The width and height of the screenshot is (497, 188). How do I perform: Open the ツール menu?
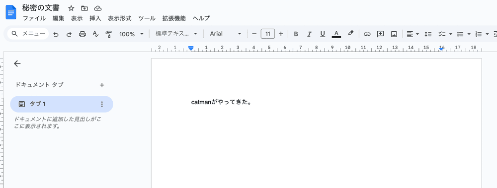click(x=147, y=18)
